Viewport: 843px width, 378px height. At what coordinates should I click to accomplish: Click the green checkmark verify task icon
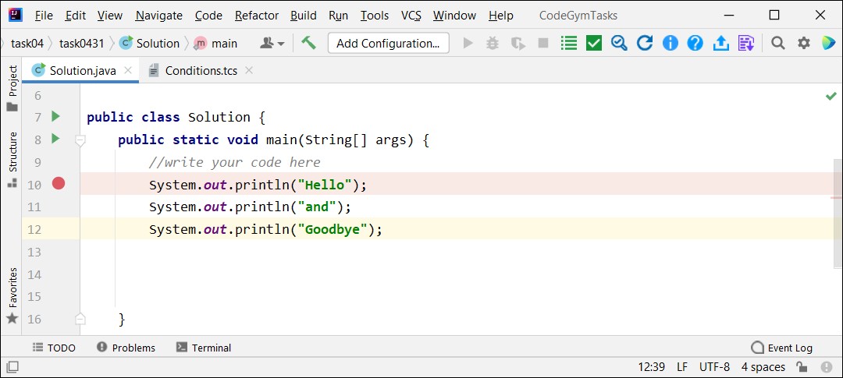tap(593, 43)
